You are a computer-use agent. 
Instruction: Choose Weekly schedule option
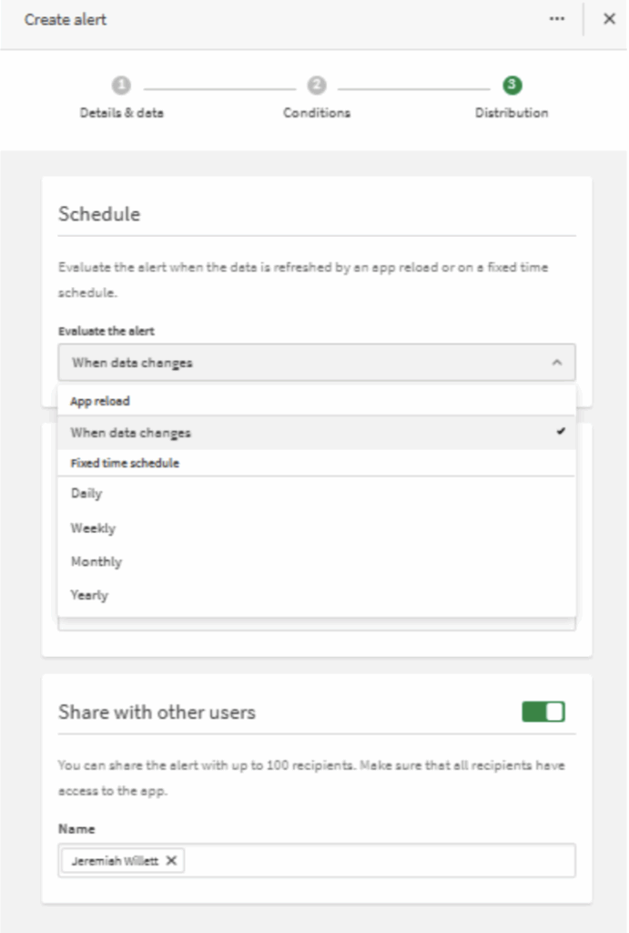pyautogui.click(x=93, y=528)
